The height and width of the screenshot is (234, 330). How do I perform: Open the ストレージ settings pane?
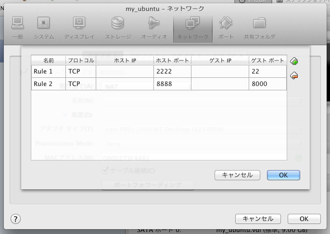pyautogui.click(x=118, y=28)
